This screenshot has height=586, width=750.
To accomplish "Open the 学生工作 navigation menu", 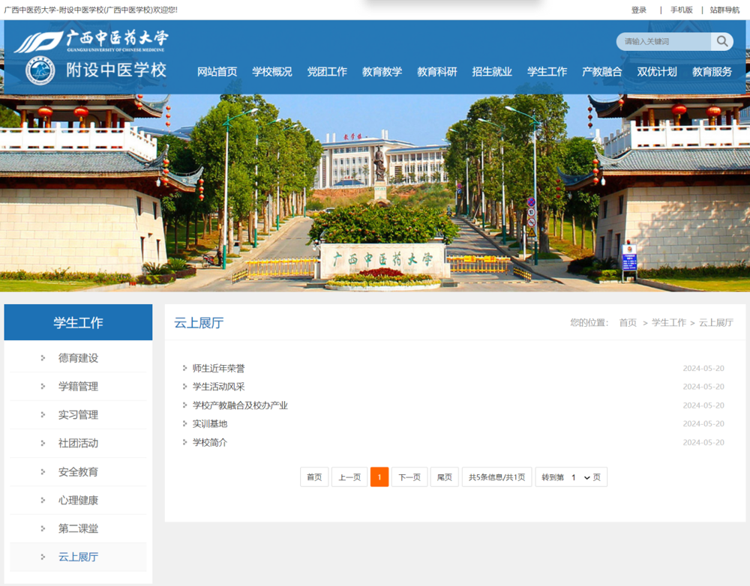I will 547,71.
